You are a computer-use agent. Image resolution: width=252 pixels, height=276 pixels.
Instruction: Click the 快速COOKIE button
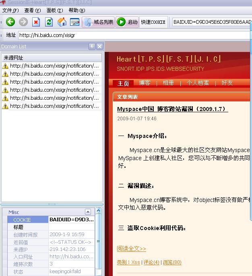pyautogui.click(x=153, y=22)
